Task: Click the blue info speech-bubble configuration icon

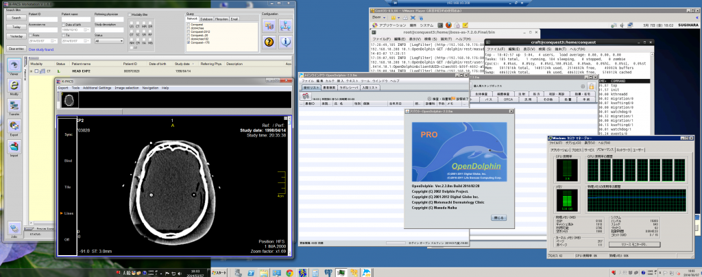Action: point(286,43)
